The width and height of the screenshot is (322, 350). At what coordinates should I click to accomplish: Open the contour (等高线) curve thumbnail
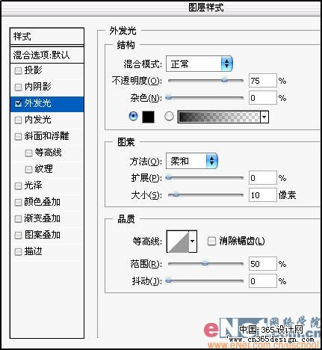[178, 242]
